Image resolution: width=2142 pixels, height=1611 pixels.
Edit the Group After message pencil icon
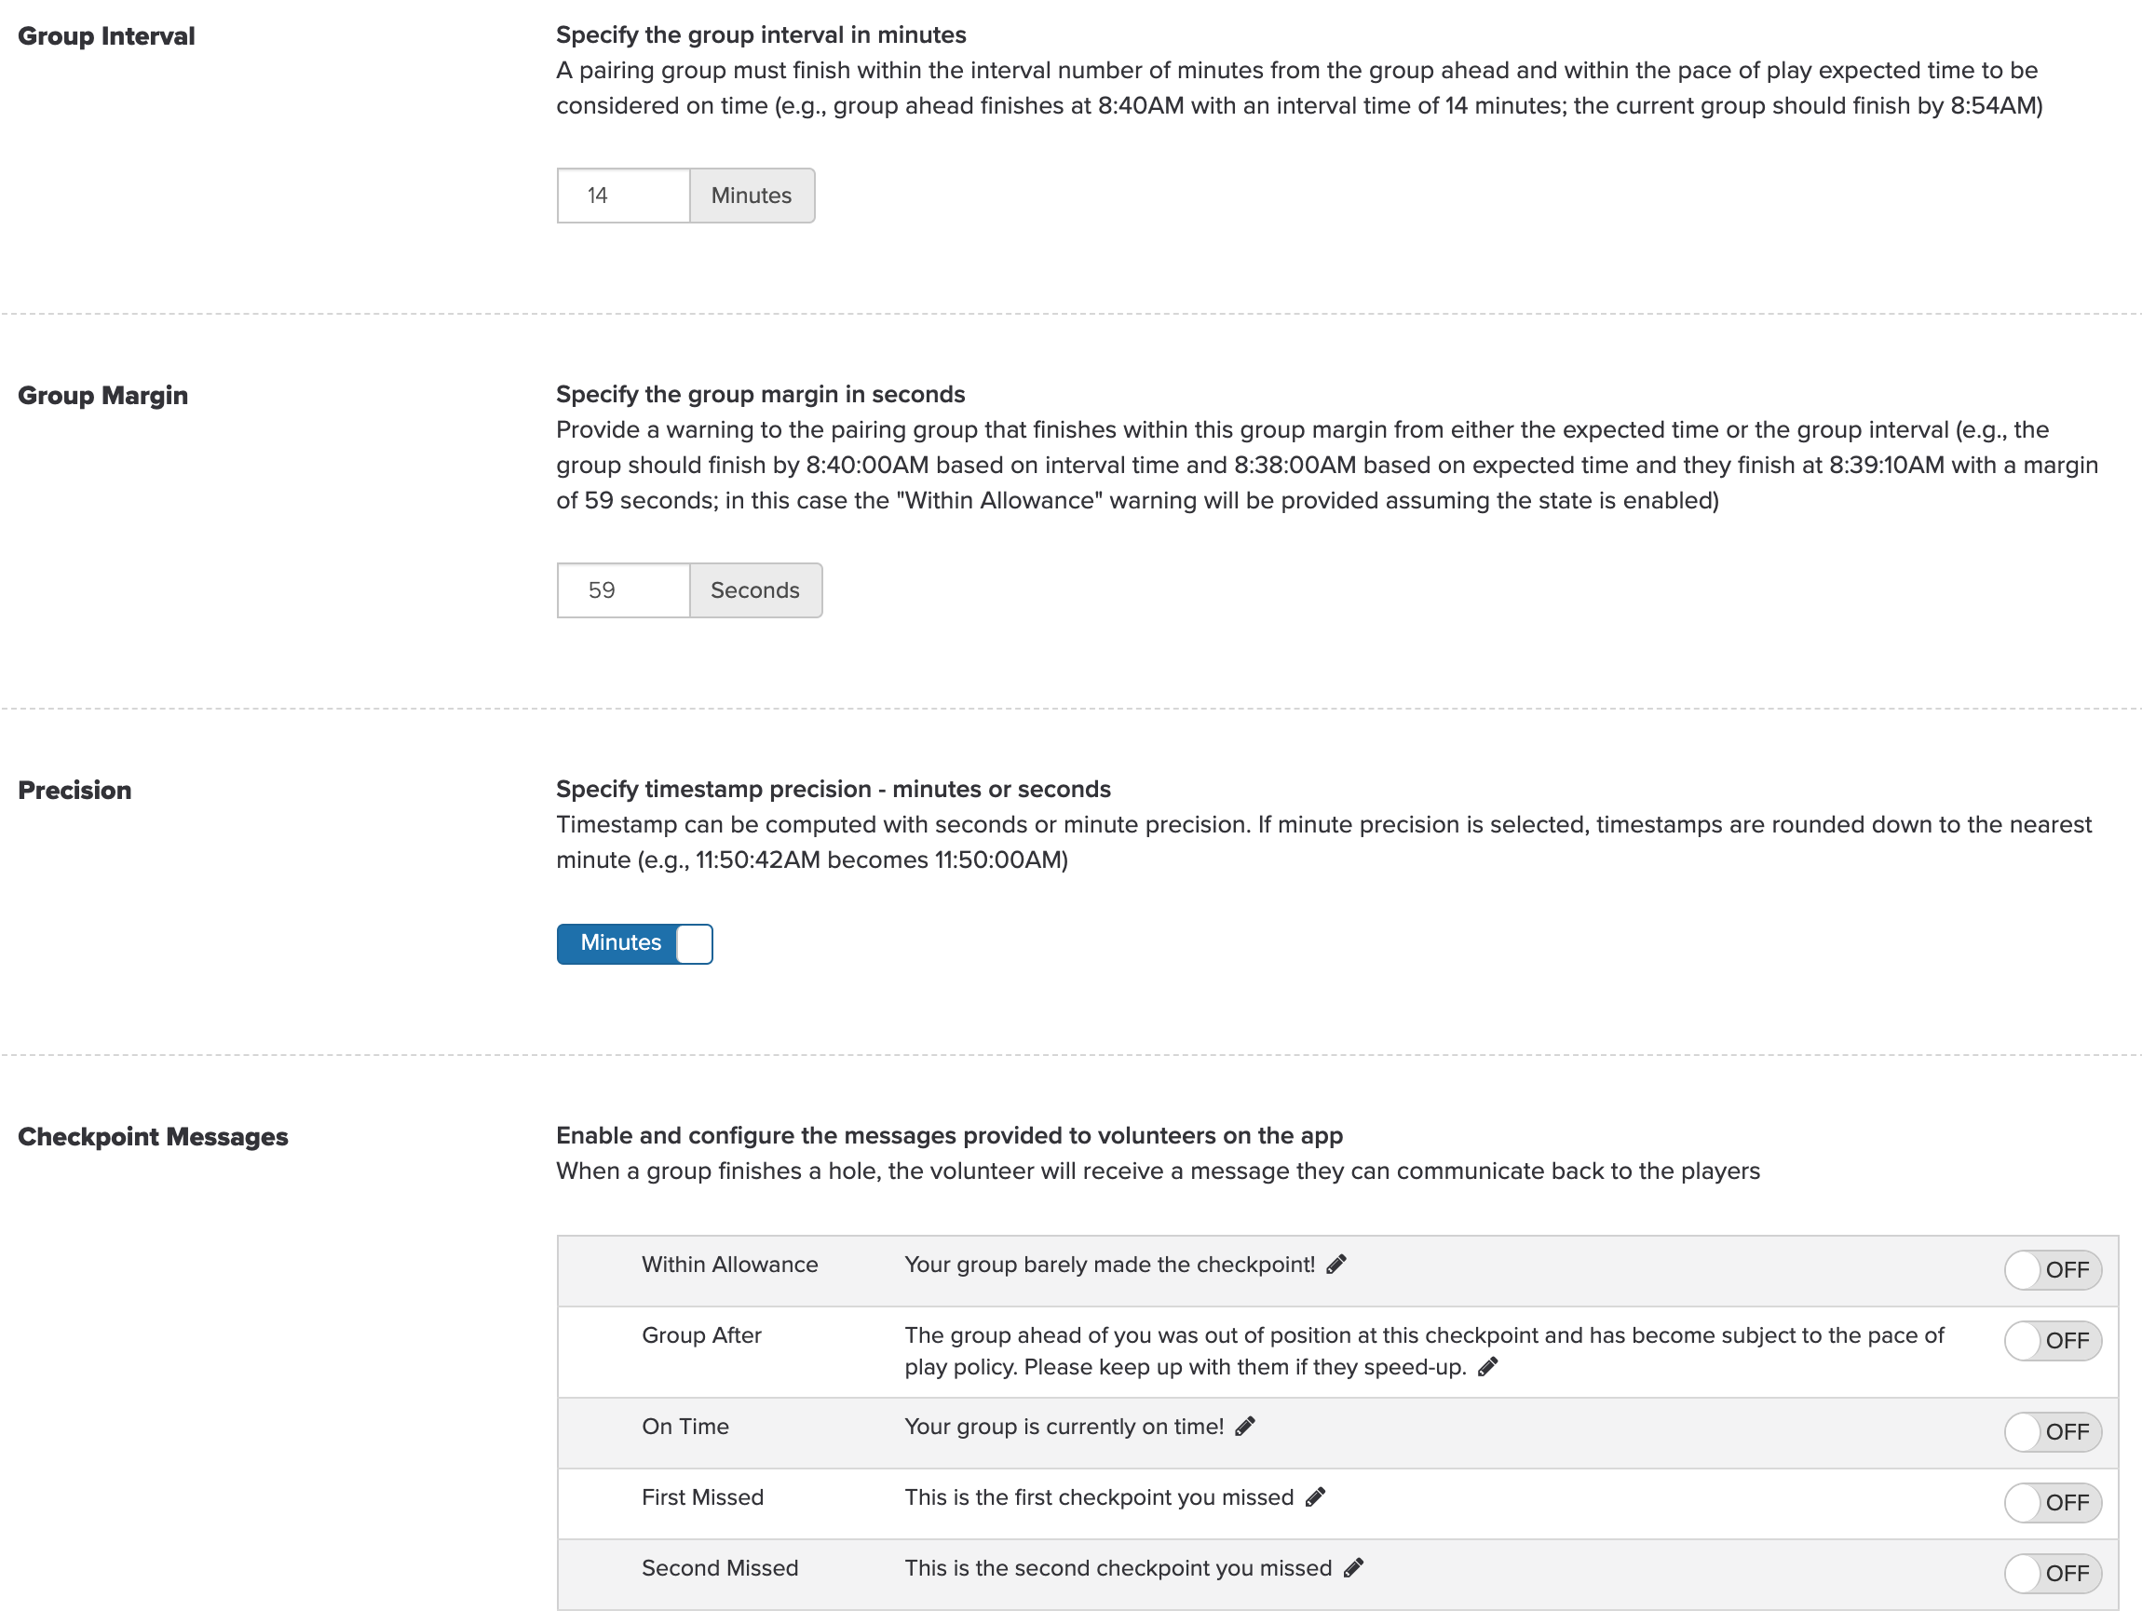(1488, 1367)
